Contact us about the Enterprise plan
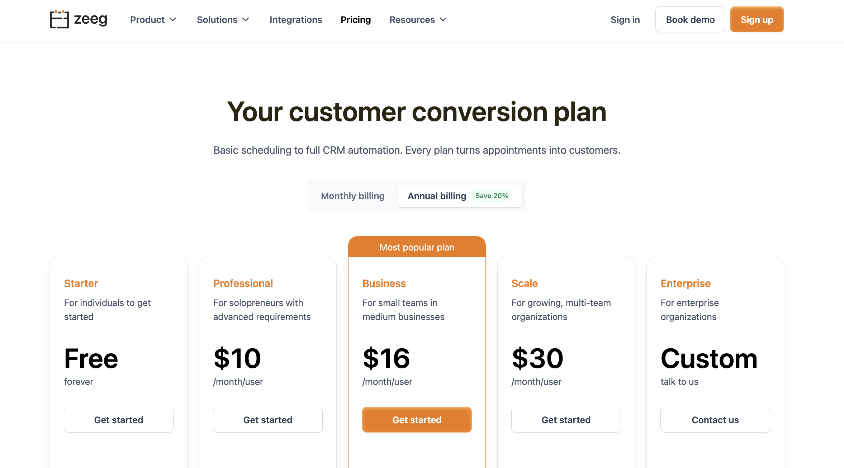844x468 pixels. tap(715, 420)
